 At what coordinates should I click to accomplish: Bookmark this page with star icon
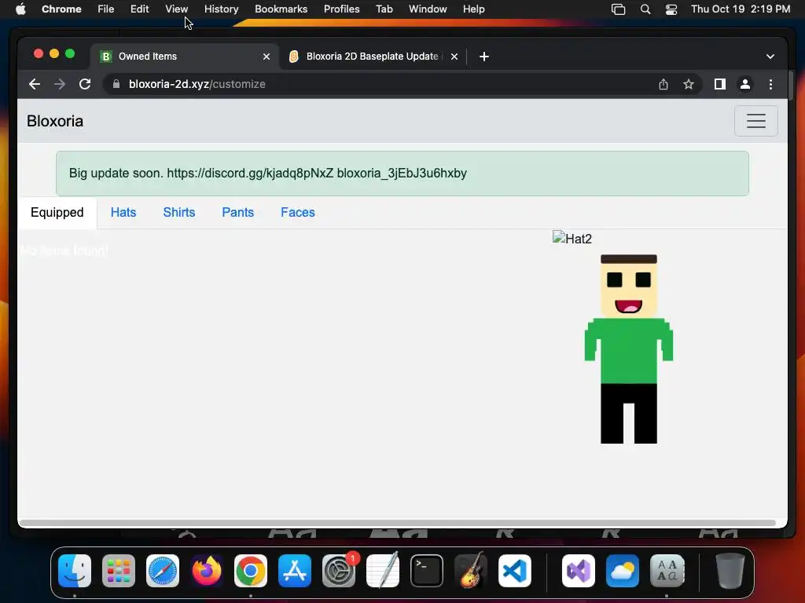point(689,84)
